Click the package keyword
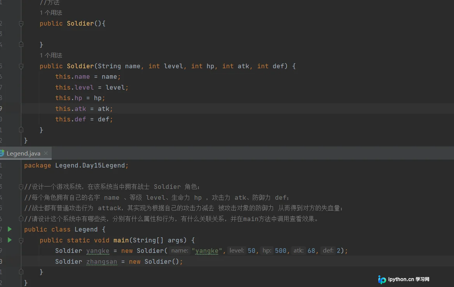Image resolution: width=454 pixels, height=287 pixels. coord(37,165)
